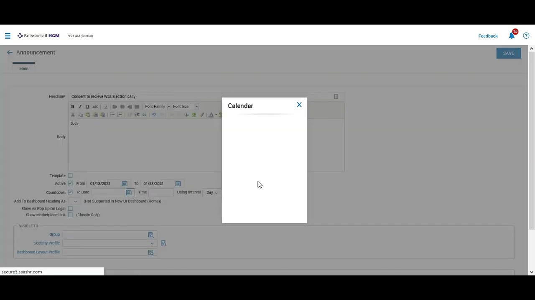
Task: Open text color picker in editor
Action: tap(211, 115)
